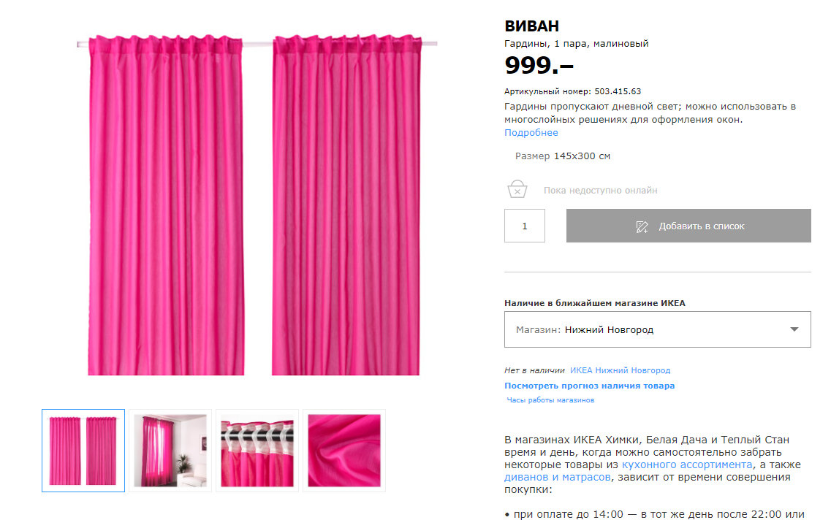Click the Пока недоступно онлайн status text
Image resolution: width=831 pixels, height=520 pixels.
(x=601, y=190)
